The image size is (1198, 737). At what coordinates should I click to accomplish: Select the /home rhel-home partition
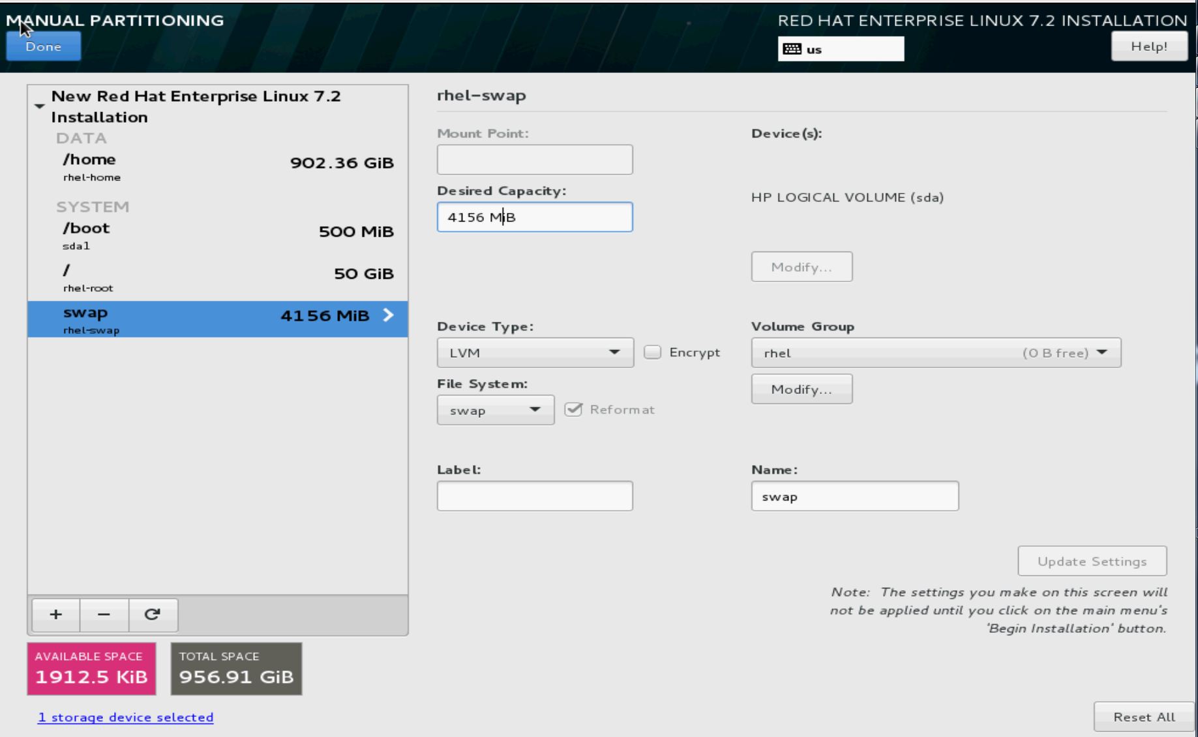click(218, 167)
